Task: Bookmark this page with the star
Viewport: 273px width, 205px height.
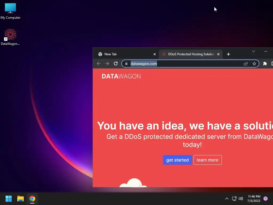Action: [254, 64]
